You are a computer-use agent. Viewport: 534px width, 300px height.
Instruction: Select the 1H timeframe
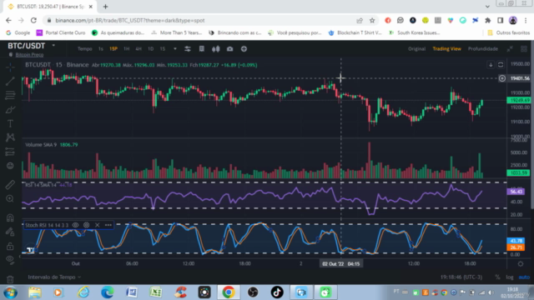126,49
